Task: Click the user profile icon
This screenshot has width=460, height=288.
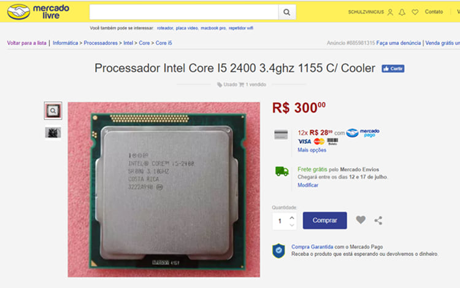Action: tap(390, 12)
